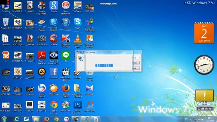Open the LINE desktop icon
The image size is (217, 122).
pos(65,57)
